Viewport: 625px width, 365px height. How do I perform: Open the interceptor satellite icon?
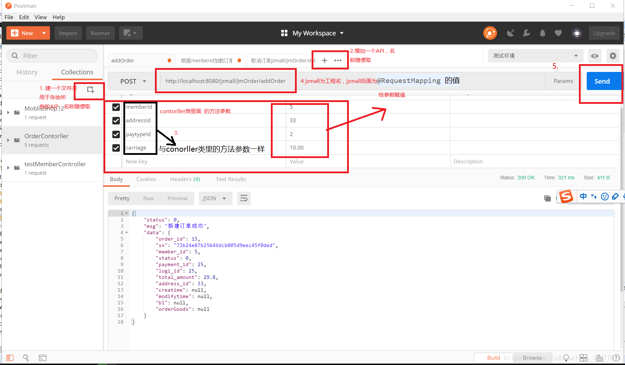click(x=510, y=33)
